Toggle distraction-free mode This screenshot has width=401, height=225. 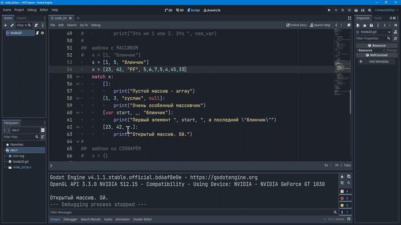pyautogui.click(x=350, y=18)
